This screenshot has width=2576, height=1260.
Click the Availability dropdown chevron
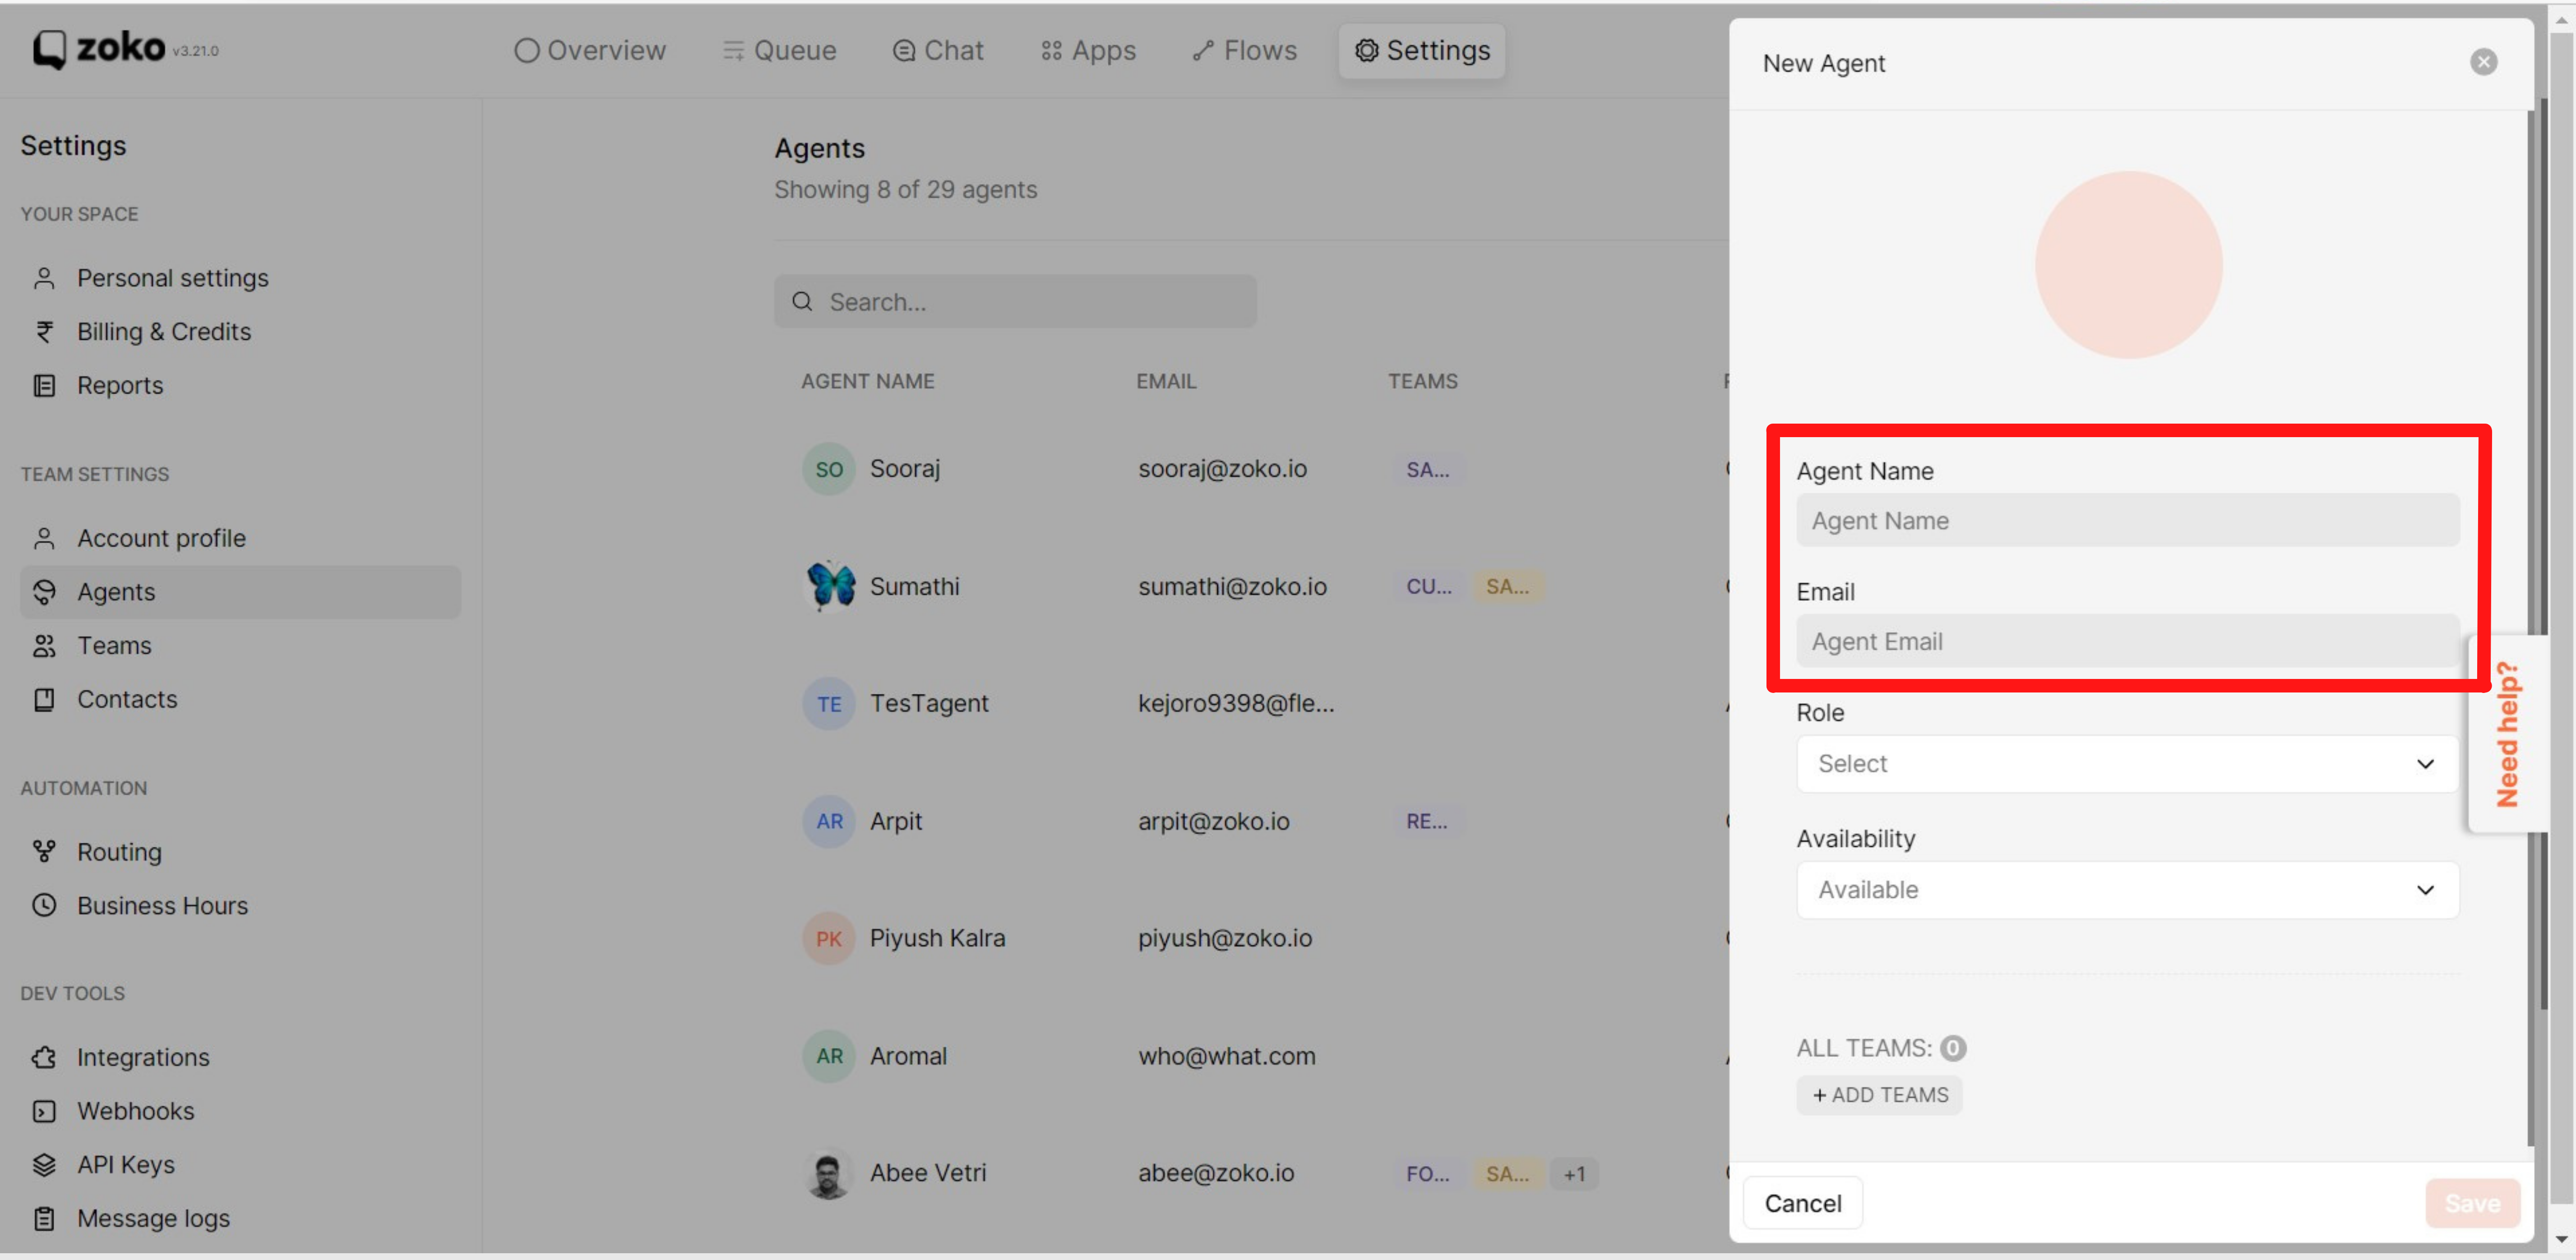2425,890
